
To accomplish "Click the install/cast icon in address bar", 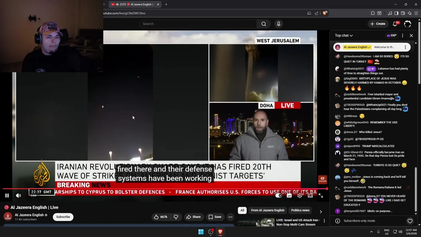I will (309, 13).
